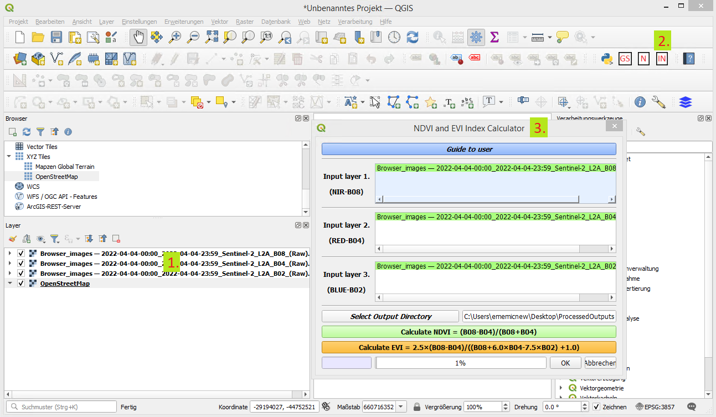This screenshot has height=417, width=716.
Task: Click the New Project blank page icon
Action: pyautogui.click(x=20, y=37)
